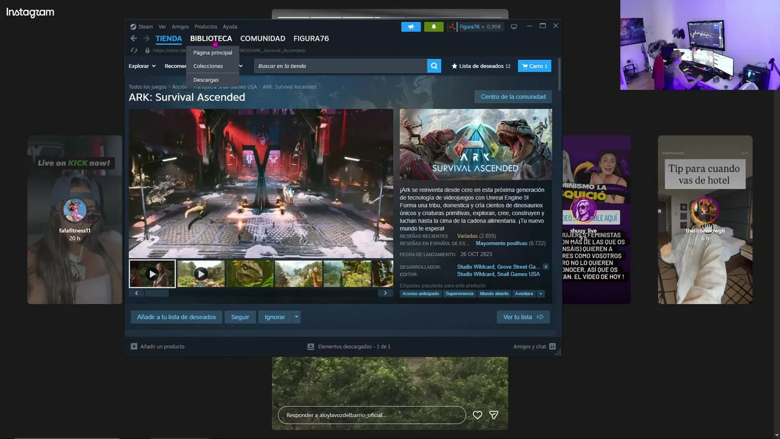Open the downloads icon in status bar
The height and width of the screenshot is (439, 780).
[x=311, y=346]
